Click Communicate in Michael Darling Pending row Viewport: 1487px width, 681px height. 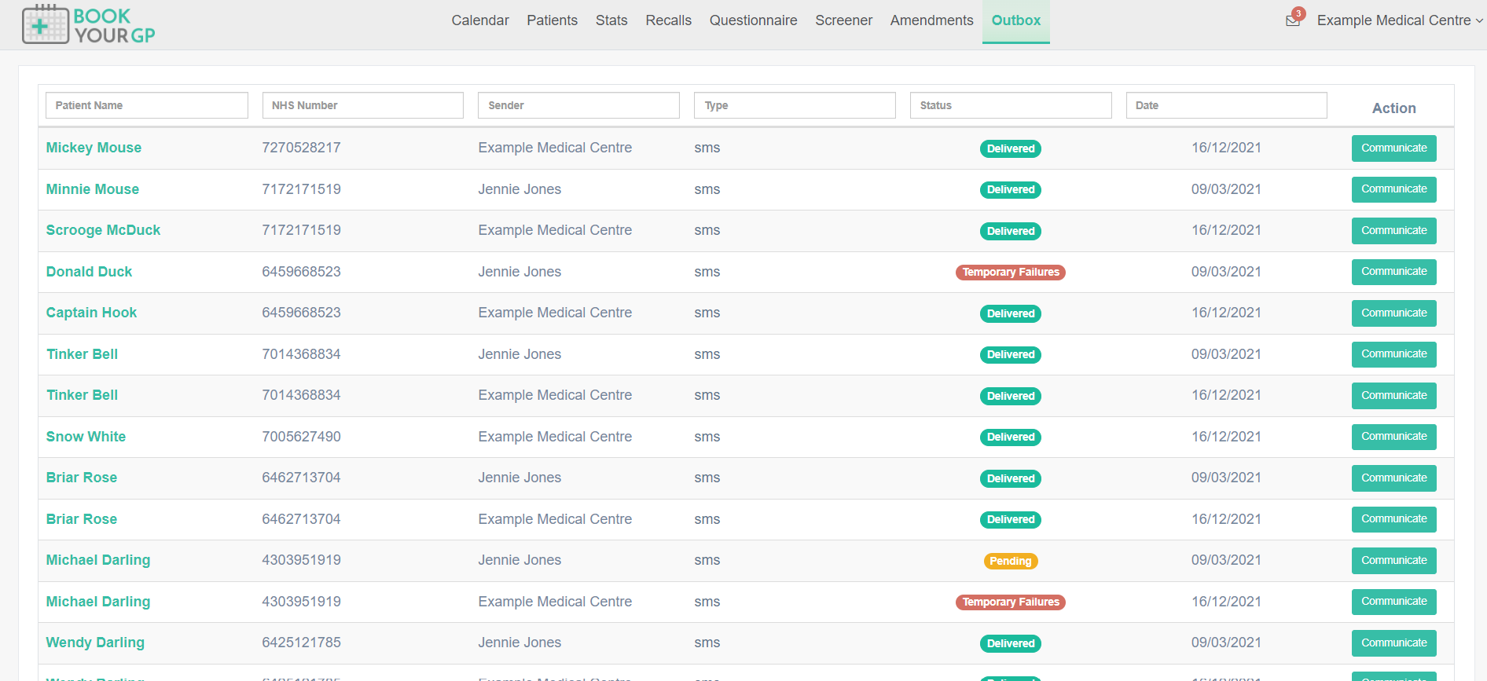click(1393, 561)
